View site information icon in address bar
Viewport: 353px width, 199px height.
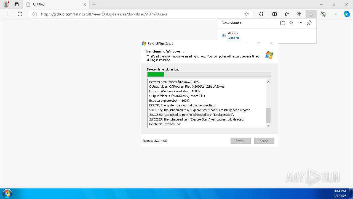[35, 14]
